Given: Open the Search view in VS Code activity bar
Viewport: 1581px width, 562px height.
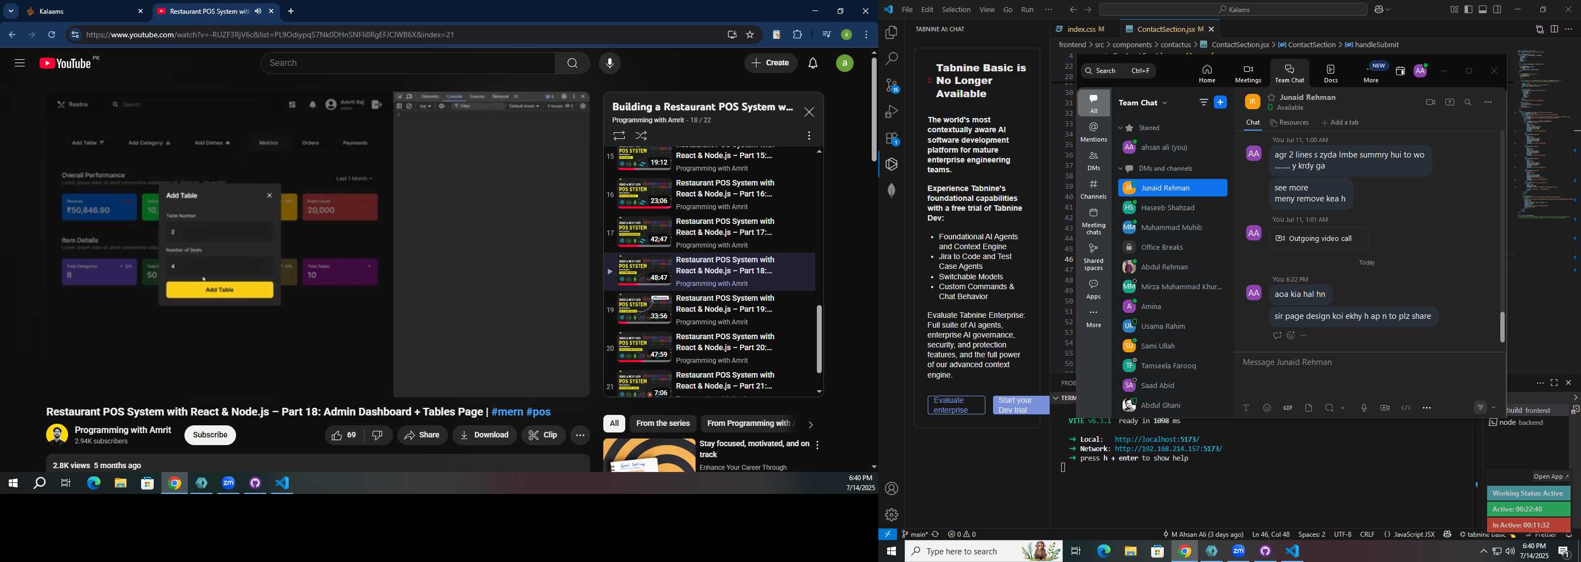Looking at the screenshot, I should 891,59.
